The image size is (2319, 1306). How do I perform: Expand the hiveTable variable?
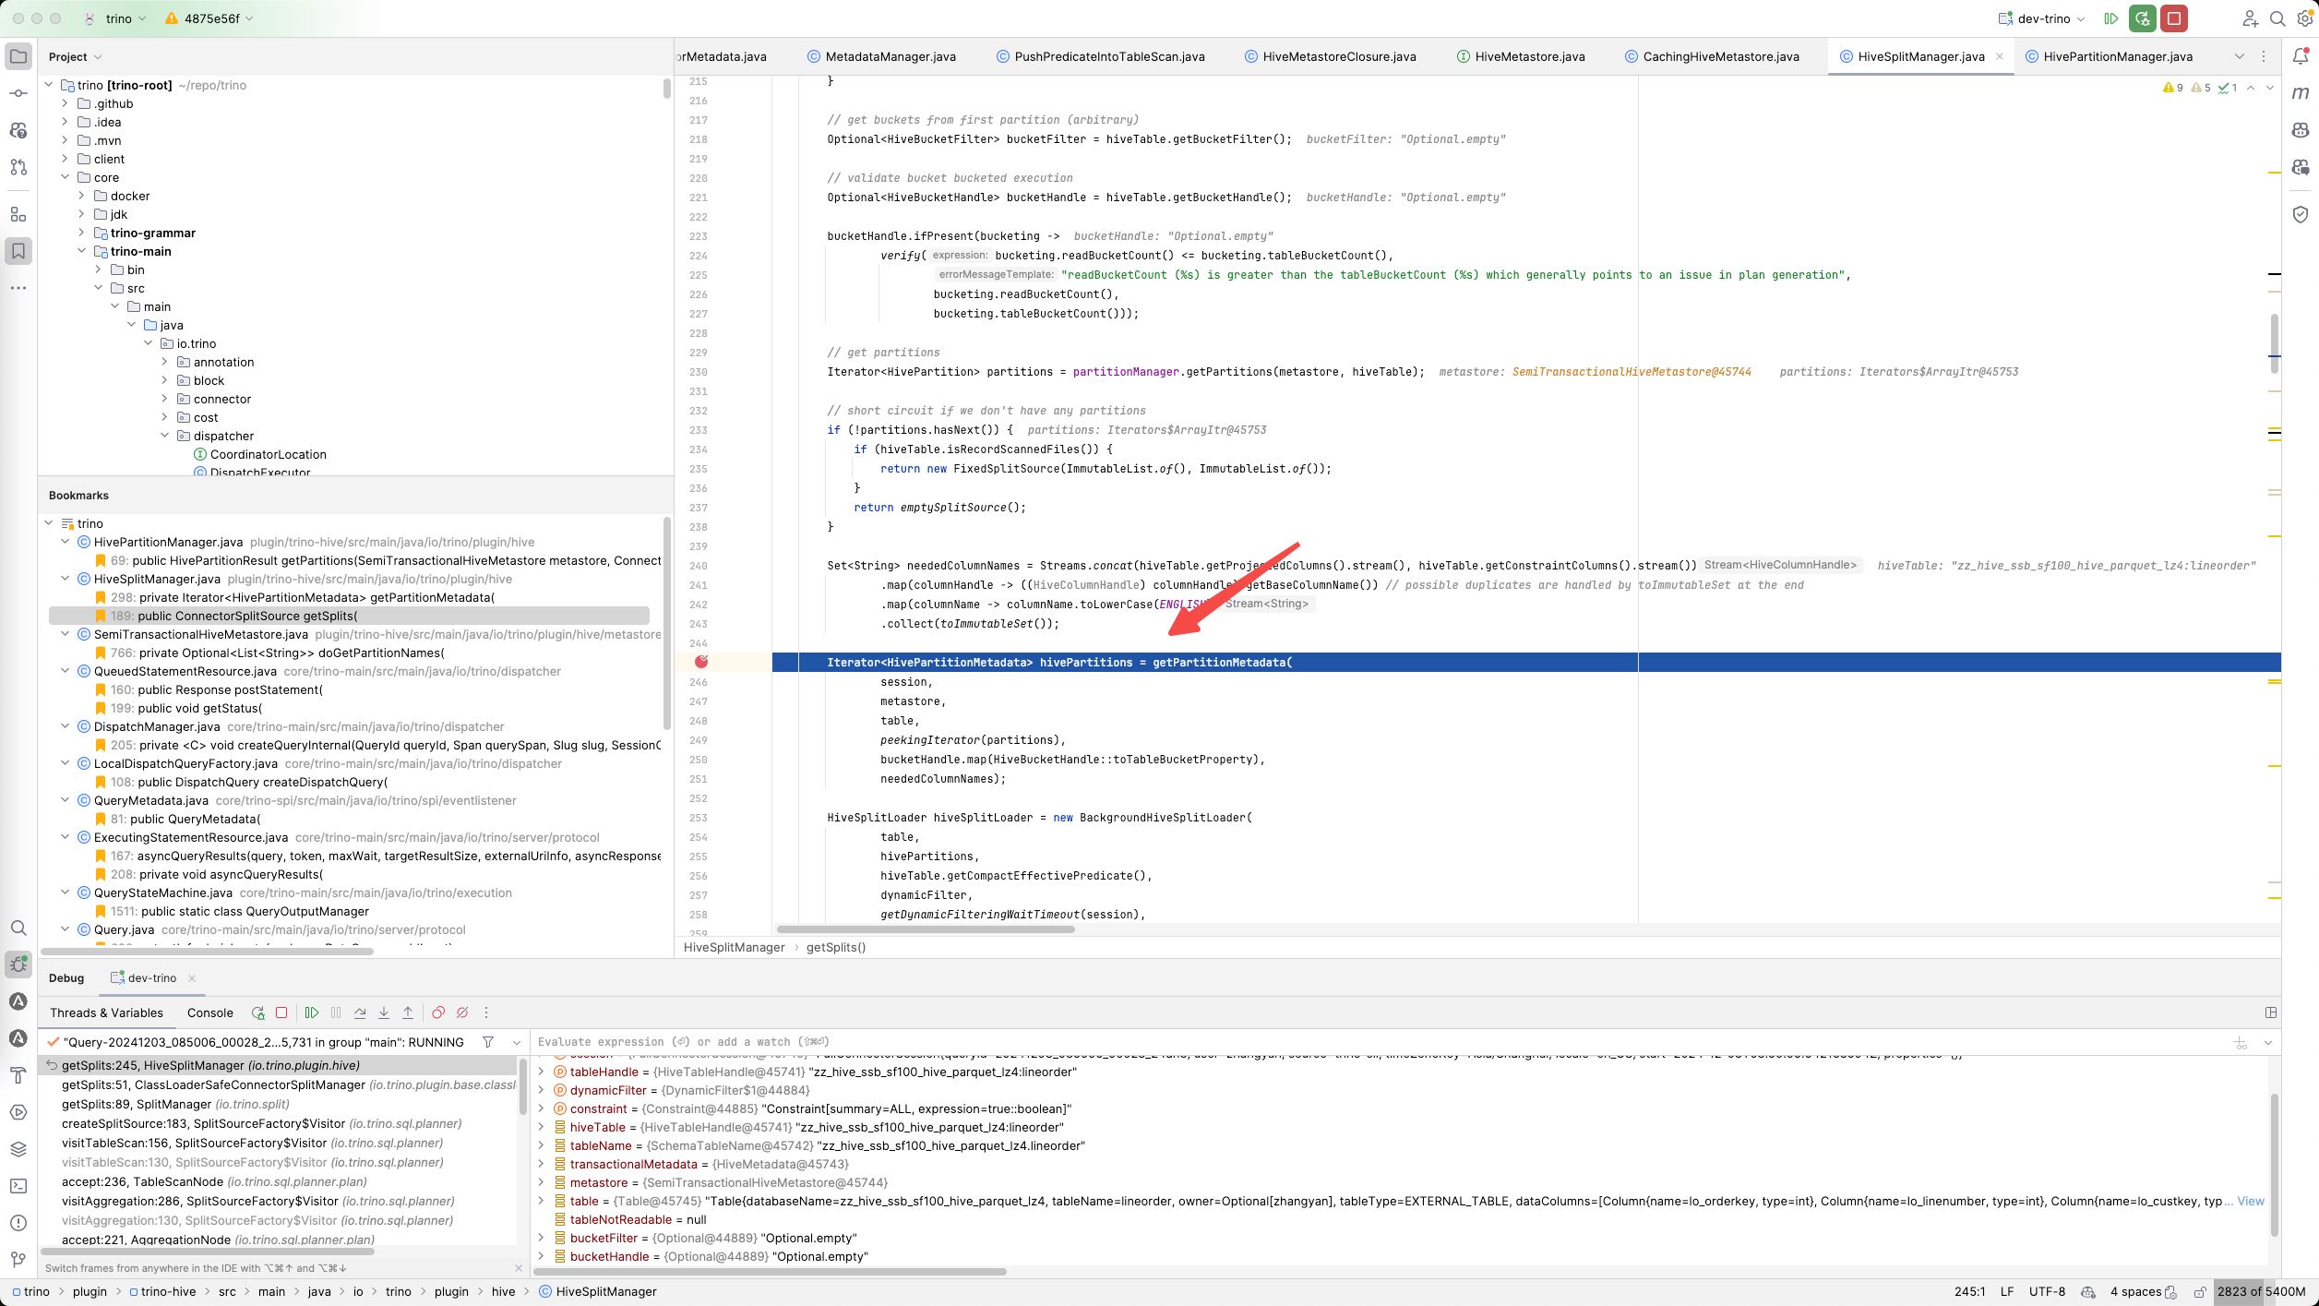(542, 1127)
